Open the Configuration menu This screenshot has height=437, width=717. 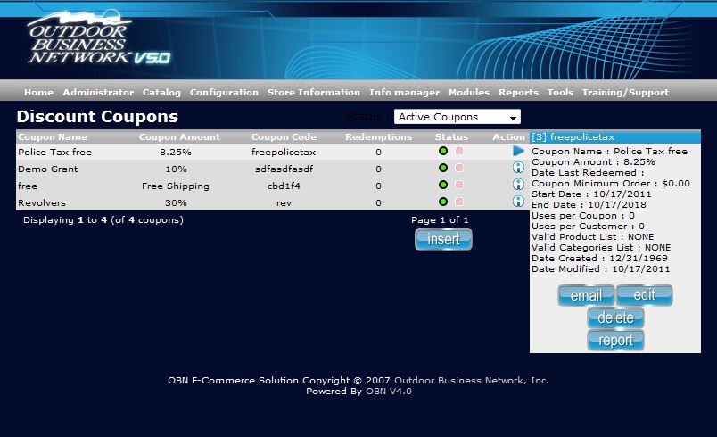tap(224, 93)
